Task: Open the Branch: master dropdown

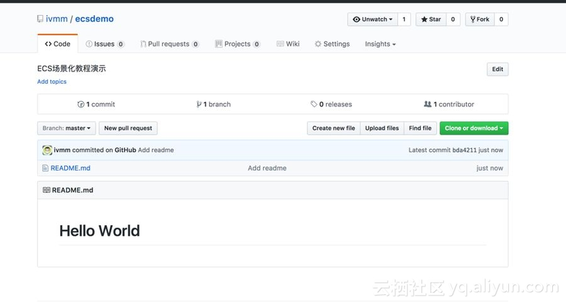Action: click(67, 128)
